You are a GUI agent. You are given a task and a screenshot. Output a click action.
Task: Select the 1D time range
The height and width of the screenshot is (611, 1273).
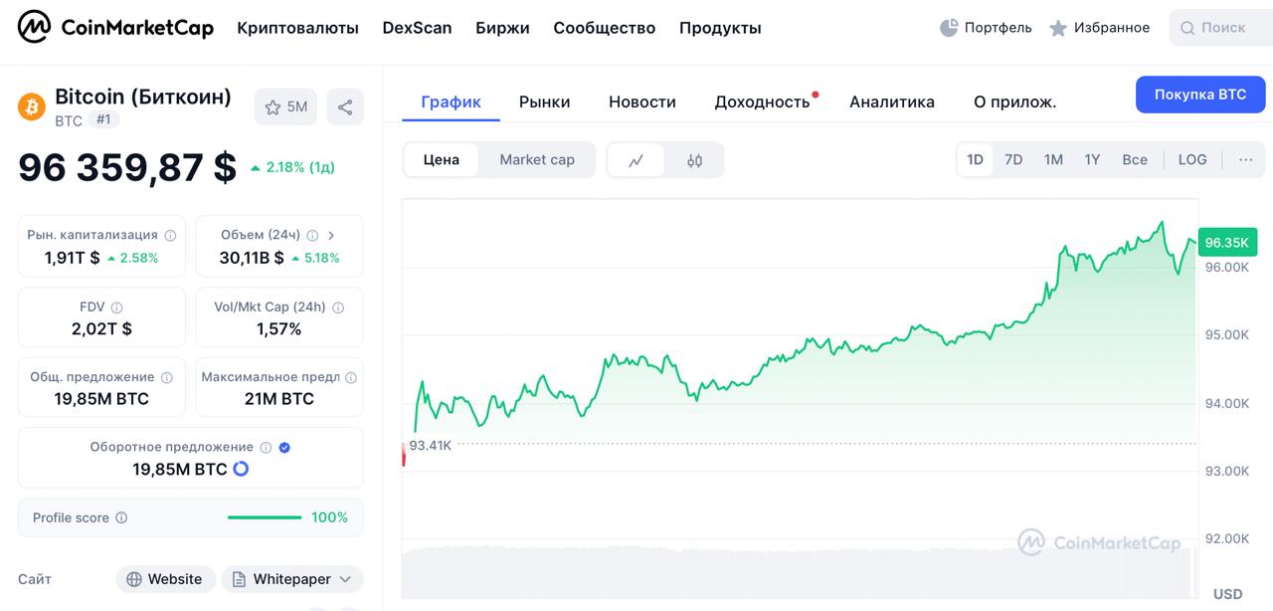coord(975,159)
